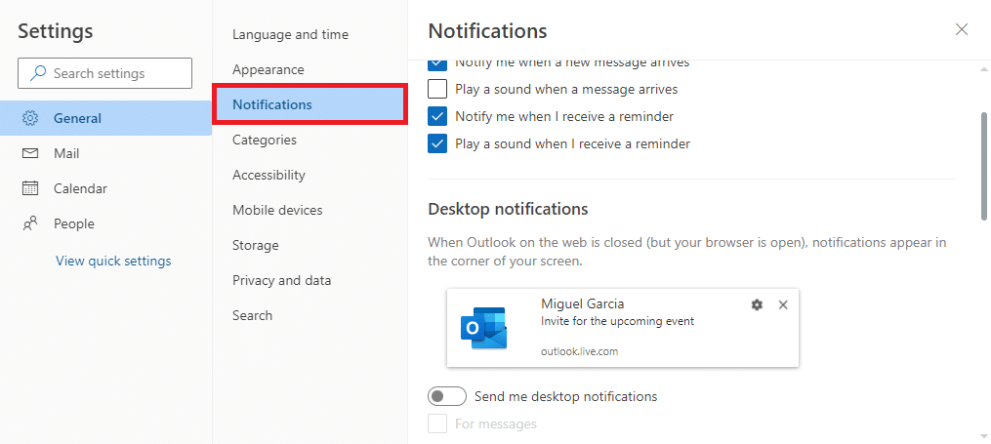The image size is (991, 444).
Task: Enable Send me desktop notifications toggle
Action: coord(447,396)
